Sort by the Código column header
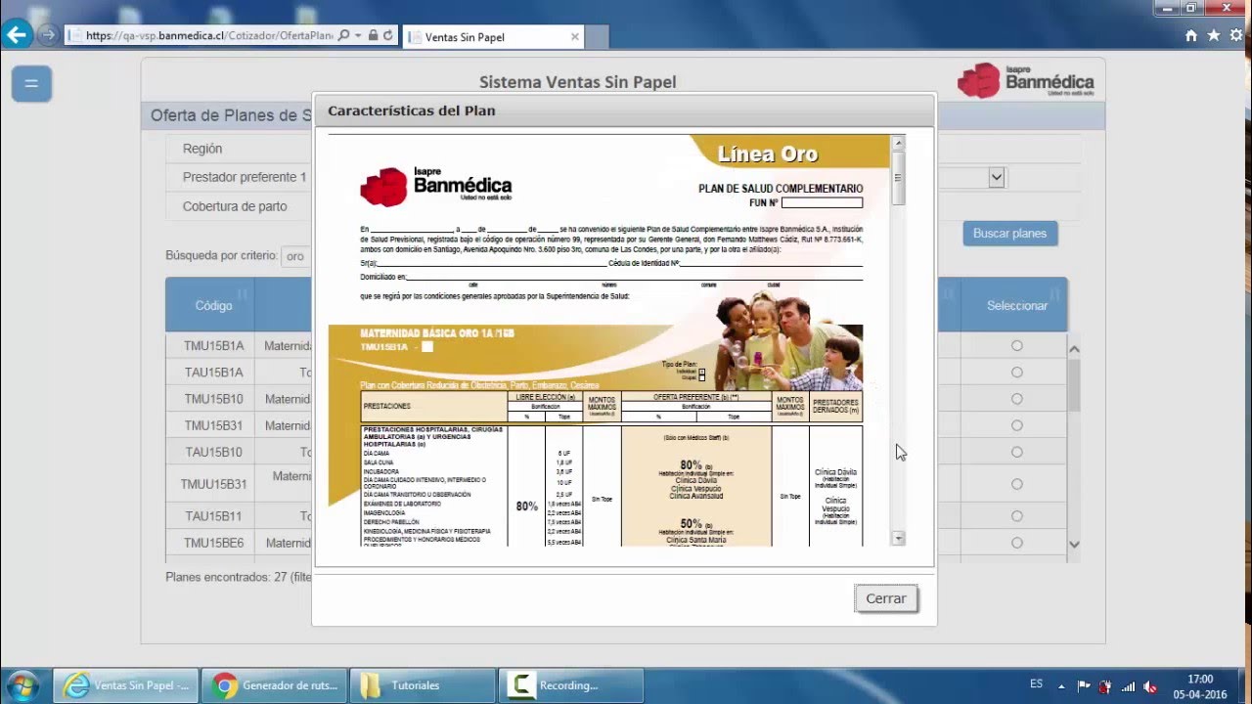The image size is (1252, 704). (x=213, y=305)
